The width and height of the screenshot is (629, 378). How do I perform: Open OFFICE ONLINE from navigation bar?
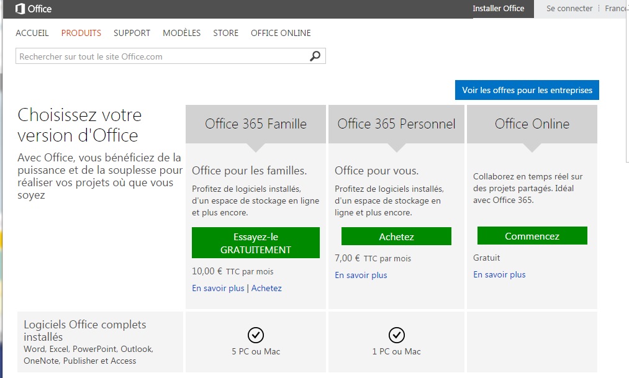click(281, 33)
